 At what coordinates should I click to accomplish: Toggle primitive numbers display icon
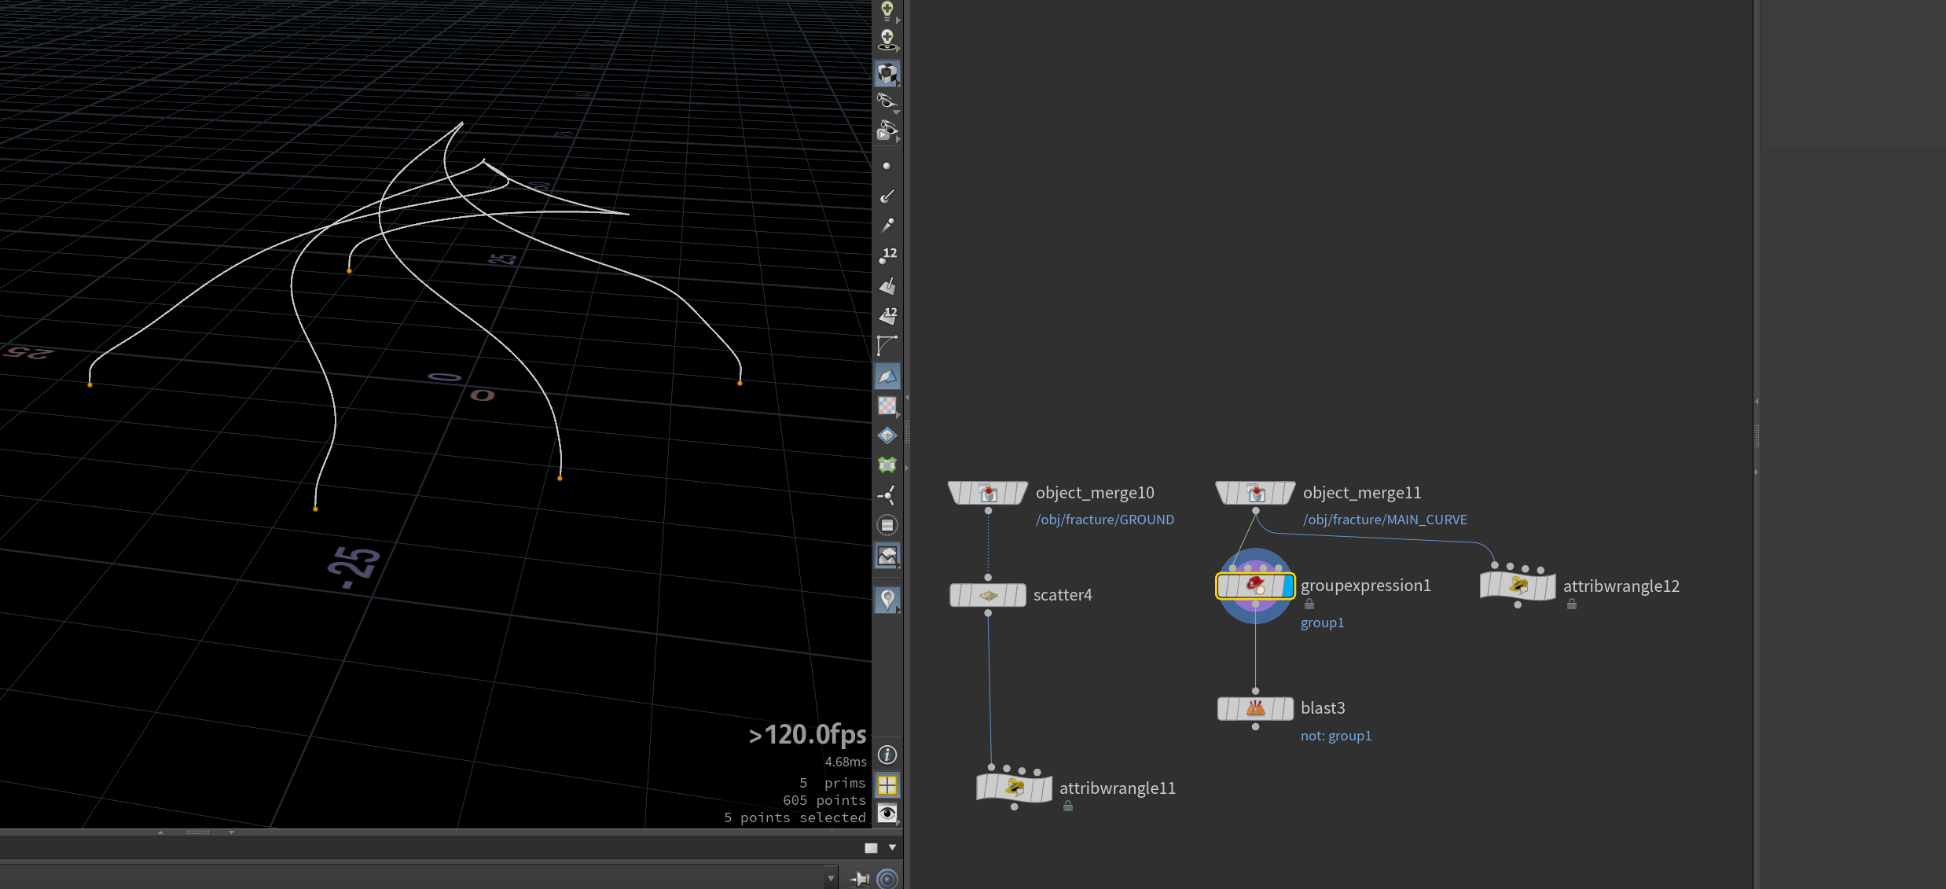click(x=887, y=316)
